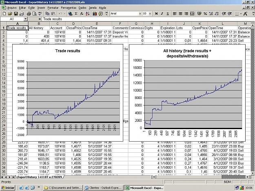
Task: Run the spelling check icon
Action: coord(40,13)
